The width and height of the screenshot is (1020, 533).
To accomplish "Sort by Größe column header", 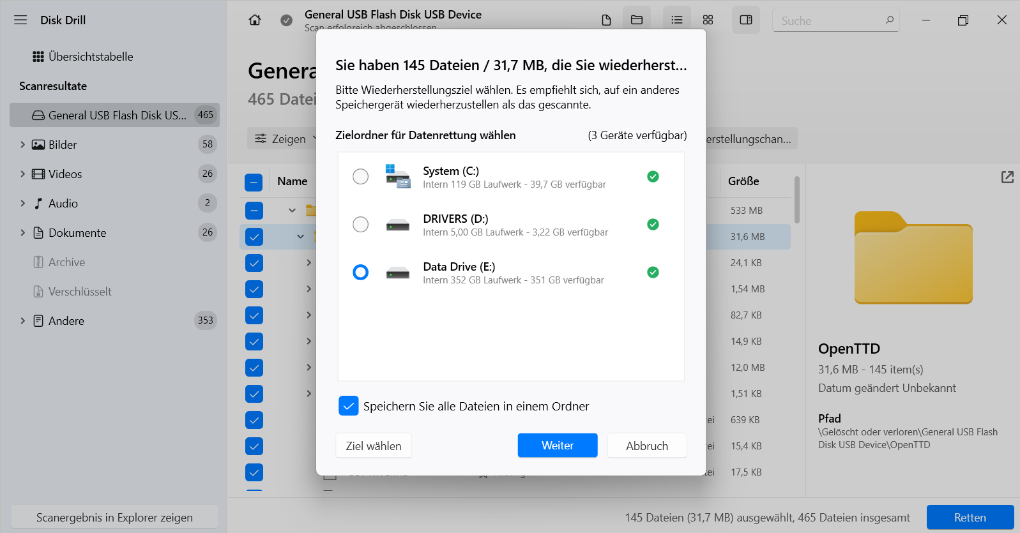I will [x=743, y=181].
